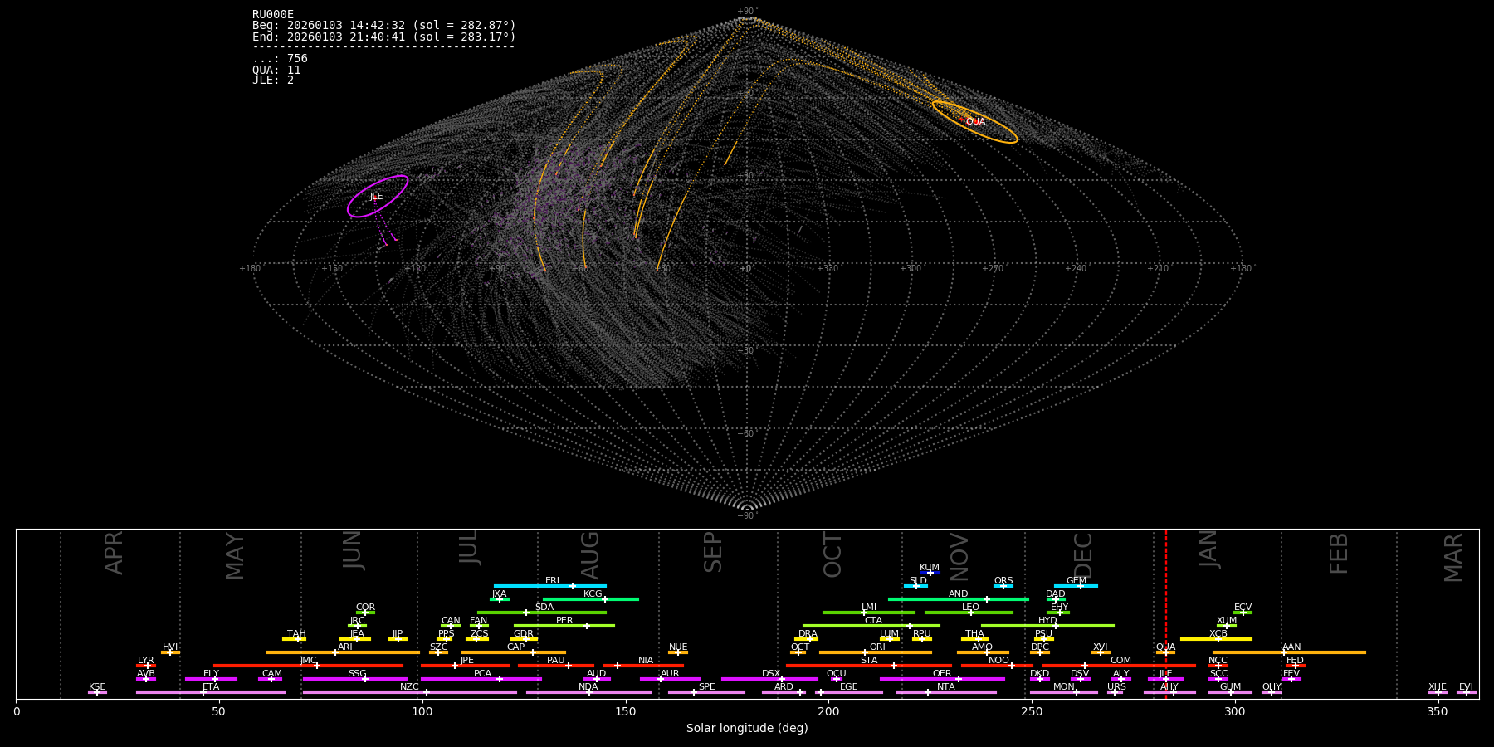Select the XCB yellow shower bar
Image resolution: width=1494 pixels, height=747 pixels.
tap(1216, 639)
